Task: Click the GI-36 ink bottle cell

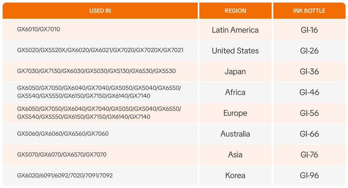Action: pos(309,72)
